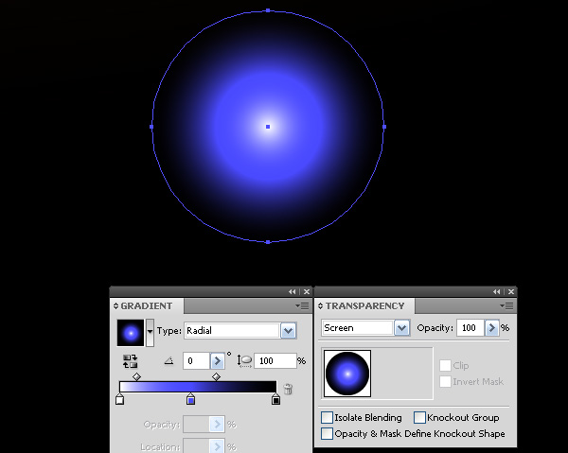This screenshot has width=568, height=453.
Task: Delete the gradient stop with the trash icon
Action: [x=288, y=389]
